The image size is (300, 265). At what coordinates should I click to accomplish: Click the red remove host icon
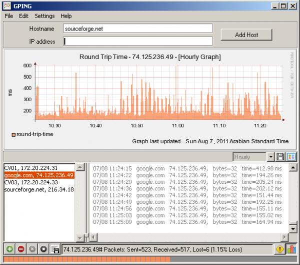click(x=21, y=249)
